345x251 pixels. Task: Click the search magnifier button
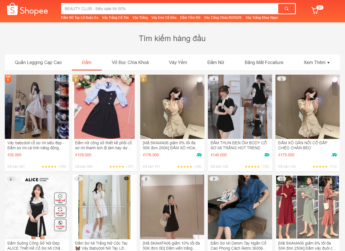[x=286, y=9]
